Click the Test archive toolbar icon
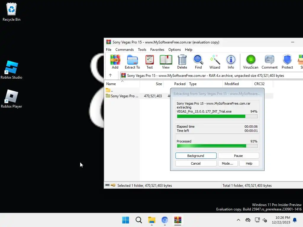The width and height of the screenshot is (303, 227). (149, 62)
